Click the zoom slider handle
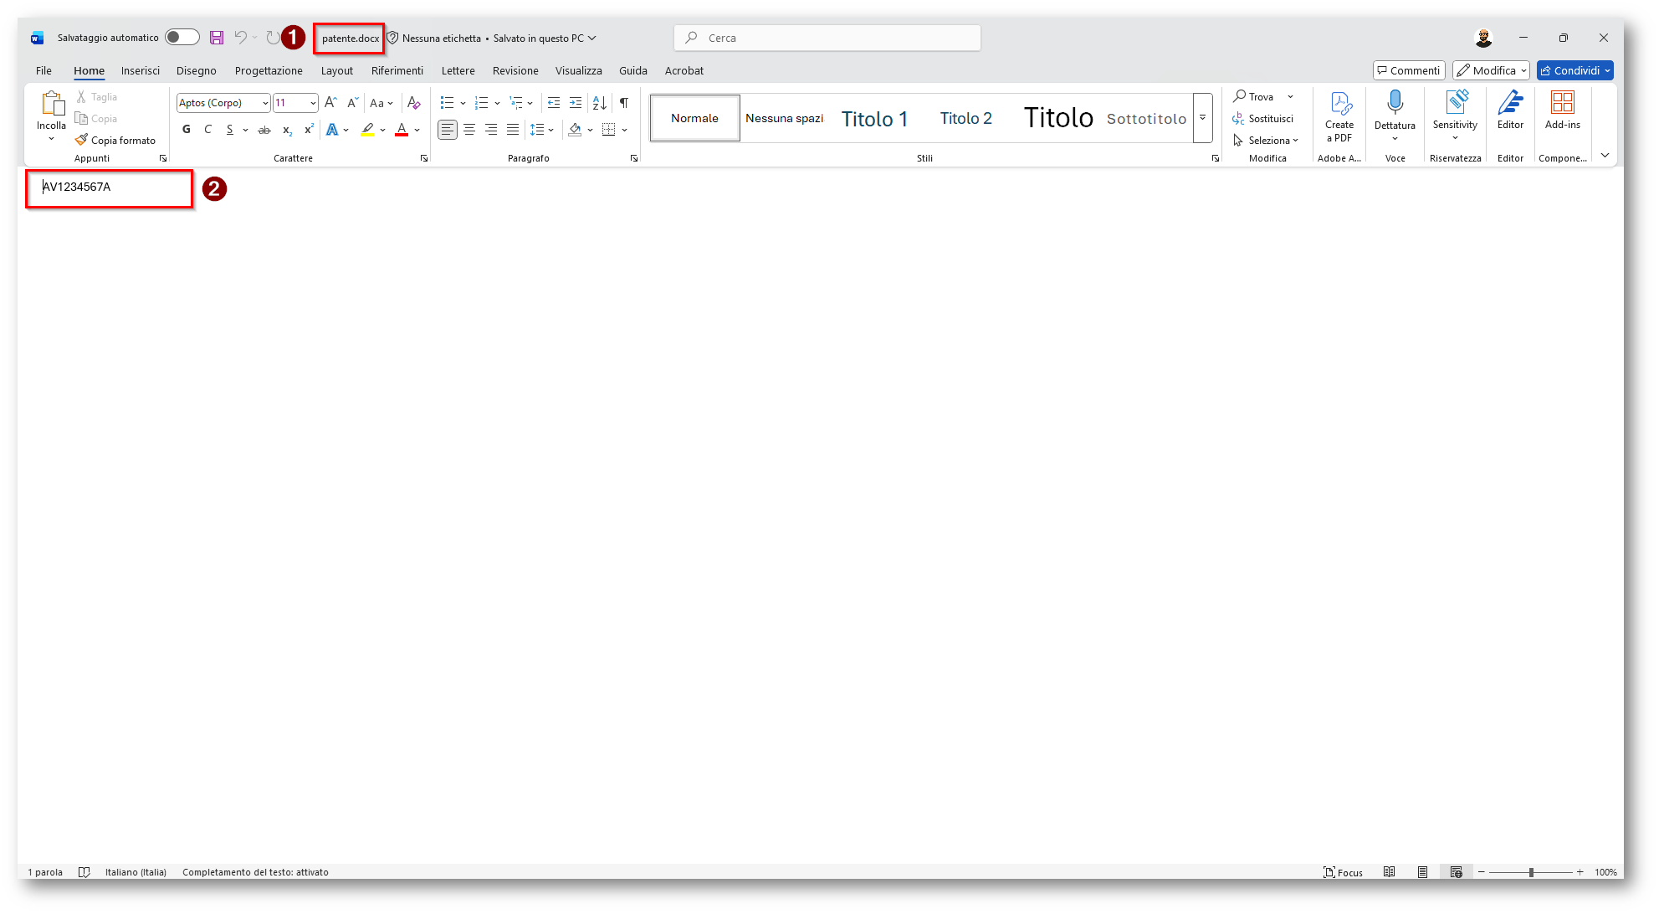Viewport: 1659px width, 914px height. coord(1531,872)
